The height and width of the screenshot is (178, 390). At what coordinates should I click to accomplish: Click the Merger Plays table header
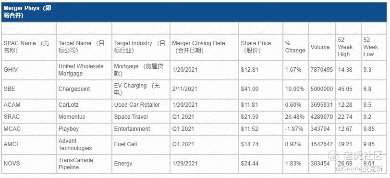(x=27, y=12)
